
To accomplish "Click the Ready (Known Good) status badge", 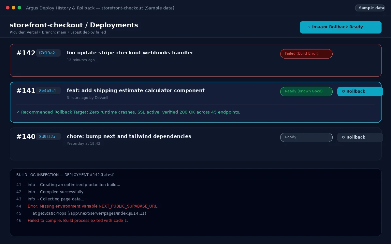I will pyautogui.click(x=306, y=91).
